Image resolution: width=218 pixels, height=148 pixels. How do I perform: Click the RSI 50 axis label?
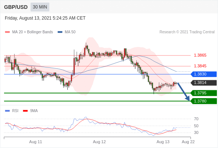(196, 126)
